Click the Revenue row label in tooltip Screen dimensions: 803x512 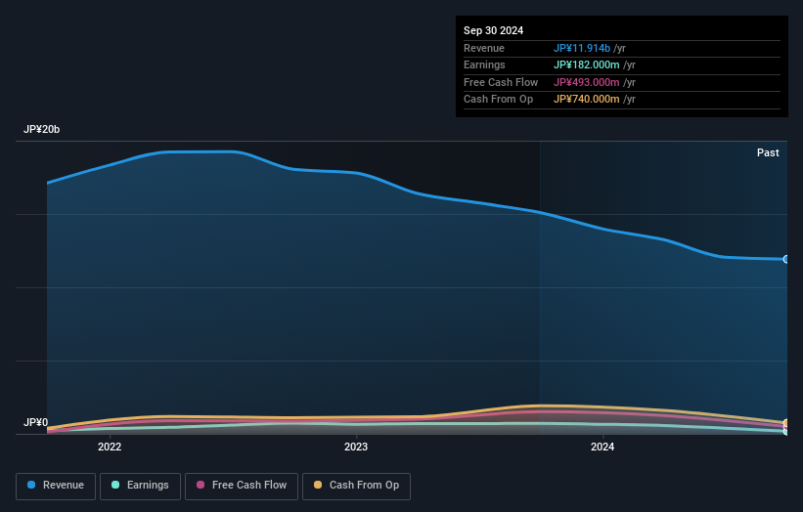pos(484,48)
